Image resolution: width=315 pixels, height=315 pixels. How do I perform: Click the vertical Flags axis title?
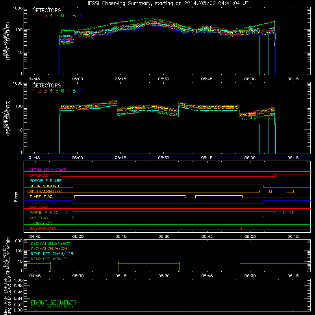16,196
